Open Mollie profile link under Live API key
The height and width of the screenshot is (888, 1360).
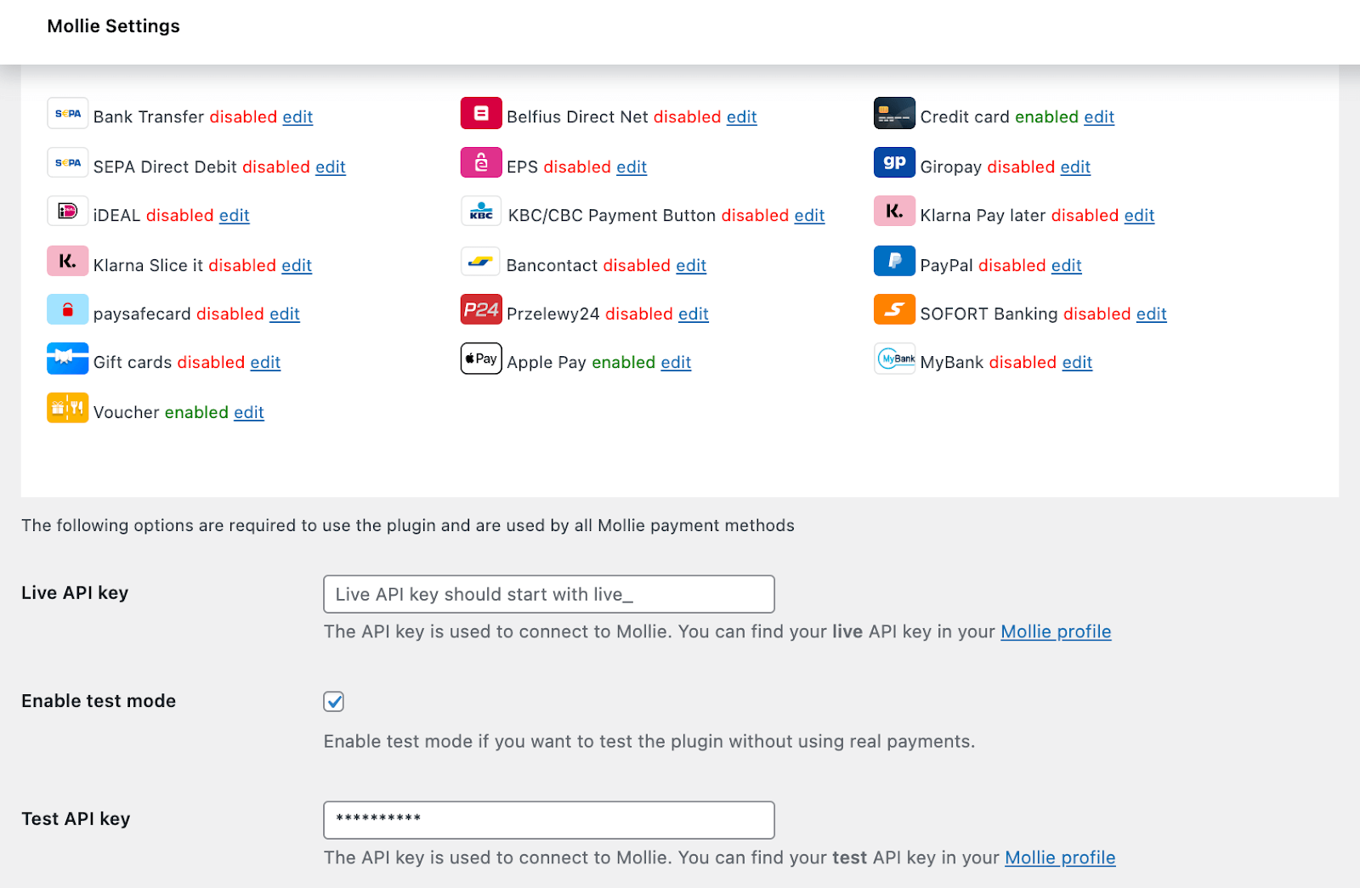click(1056, 632)
